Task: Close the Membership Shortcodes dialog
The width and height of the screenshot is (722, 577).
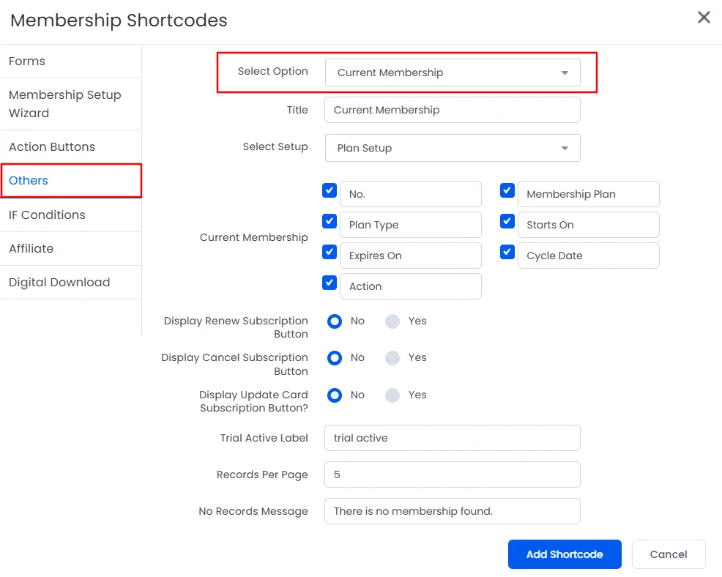Action: 704,18
